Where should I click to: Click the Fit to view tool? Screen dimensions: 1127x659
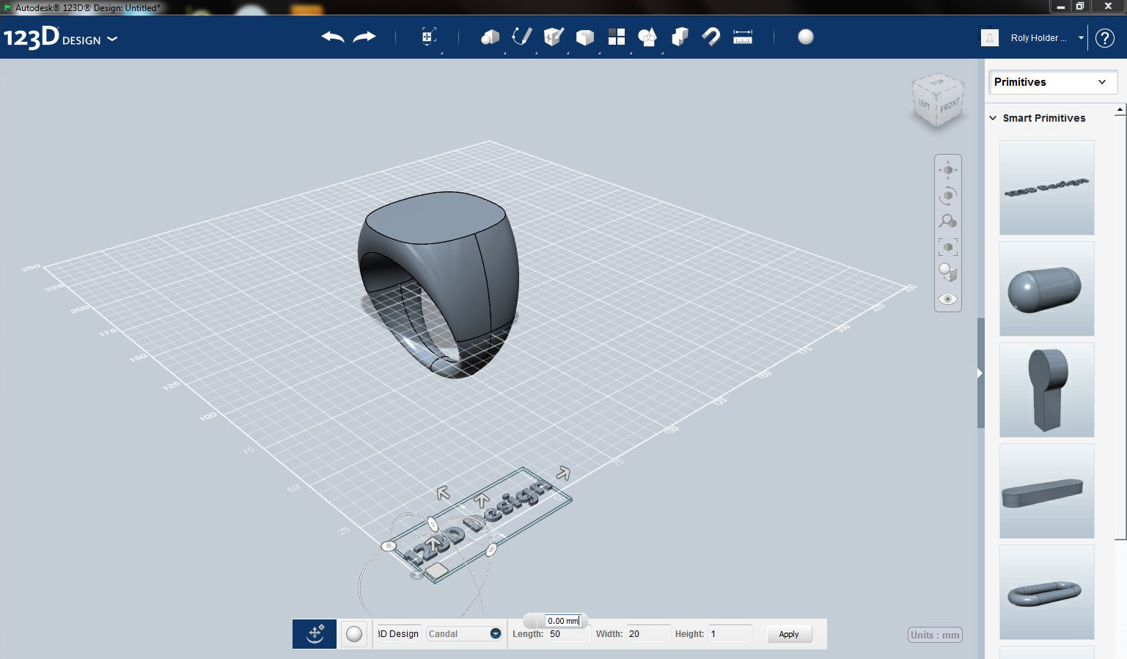[947, 247]
